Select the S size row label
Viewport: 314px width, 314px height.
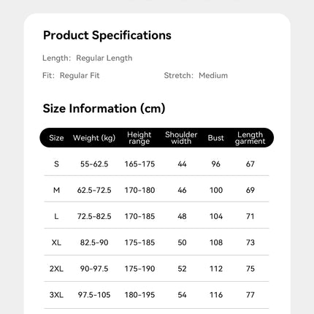pyautogui.click(x=56, y=164)
